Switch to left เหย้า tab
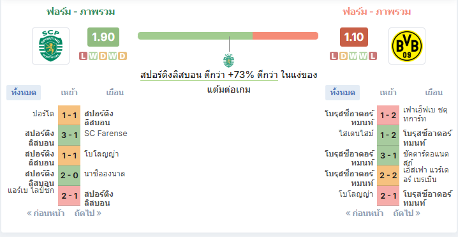Screen dimensions: 458x237 (70, 93)
